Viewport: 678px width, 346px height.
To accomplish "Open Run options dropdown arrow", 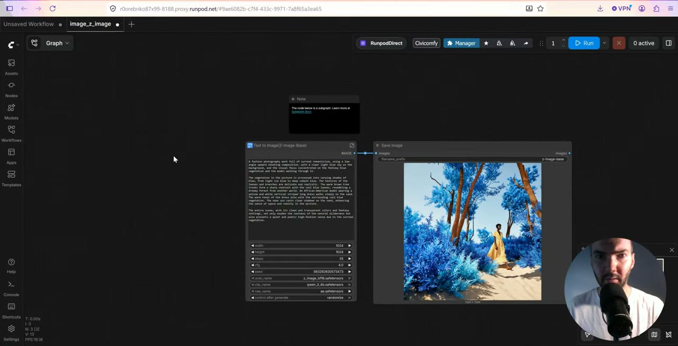I will [604, 43].
